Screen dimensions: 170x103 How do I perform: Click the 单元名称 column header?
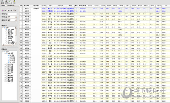point(36,6)
